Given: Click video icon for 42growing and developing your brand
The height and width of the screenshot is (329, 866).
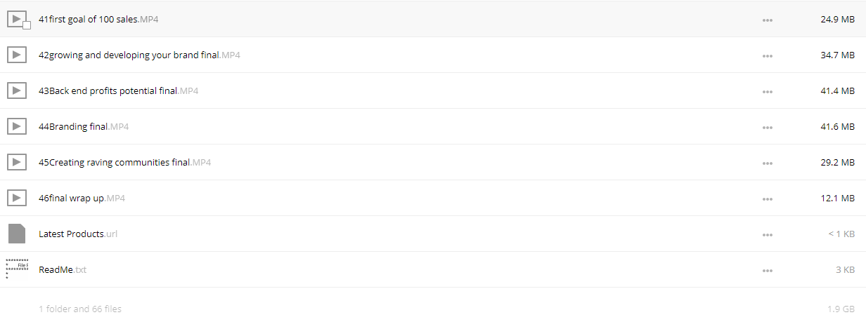Looking at the screenshot, I should (x=17, y=55).
